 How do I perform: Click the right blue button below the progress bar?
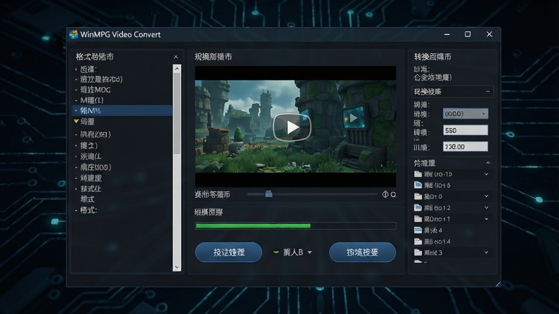pyautogui.click(x=362, y=252)
